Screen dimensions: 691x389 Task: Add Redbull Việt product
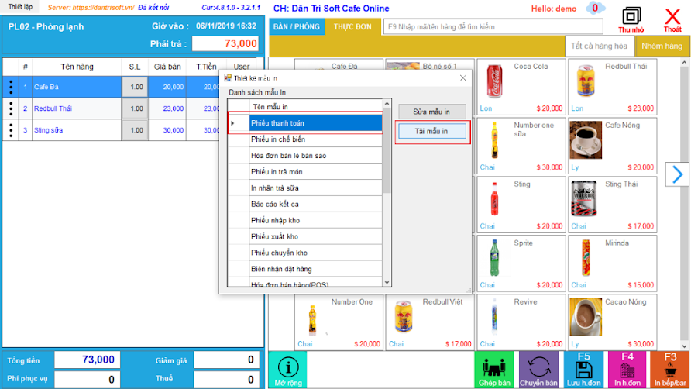coord(430,322)
